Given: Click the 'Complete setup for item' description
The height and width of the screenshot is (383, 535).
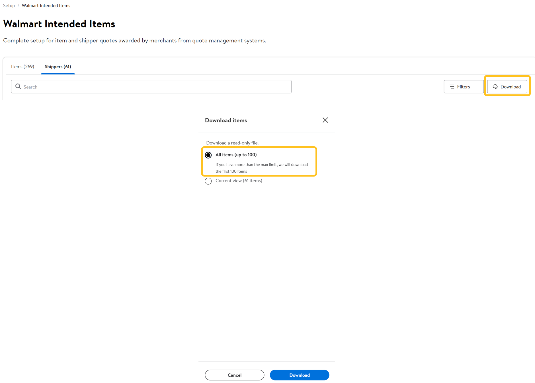Looking at the screenshot, I should 135,41.
